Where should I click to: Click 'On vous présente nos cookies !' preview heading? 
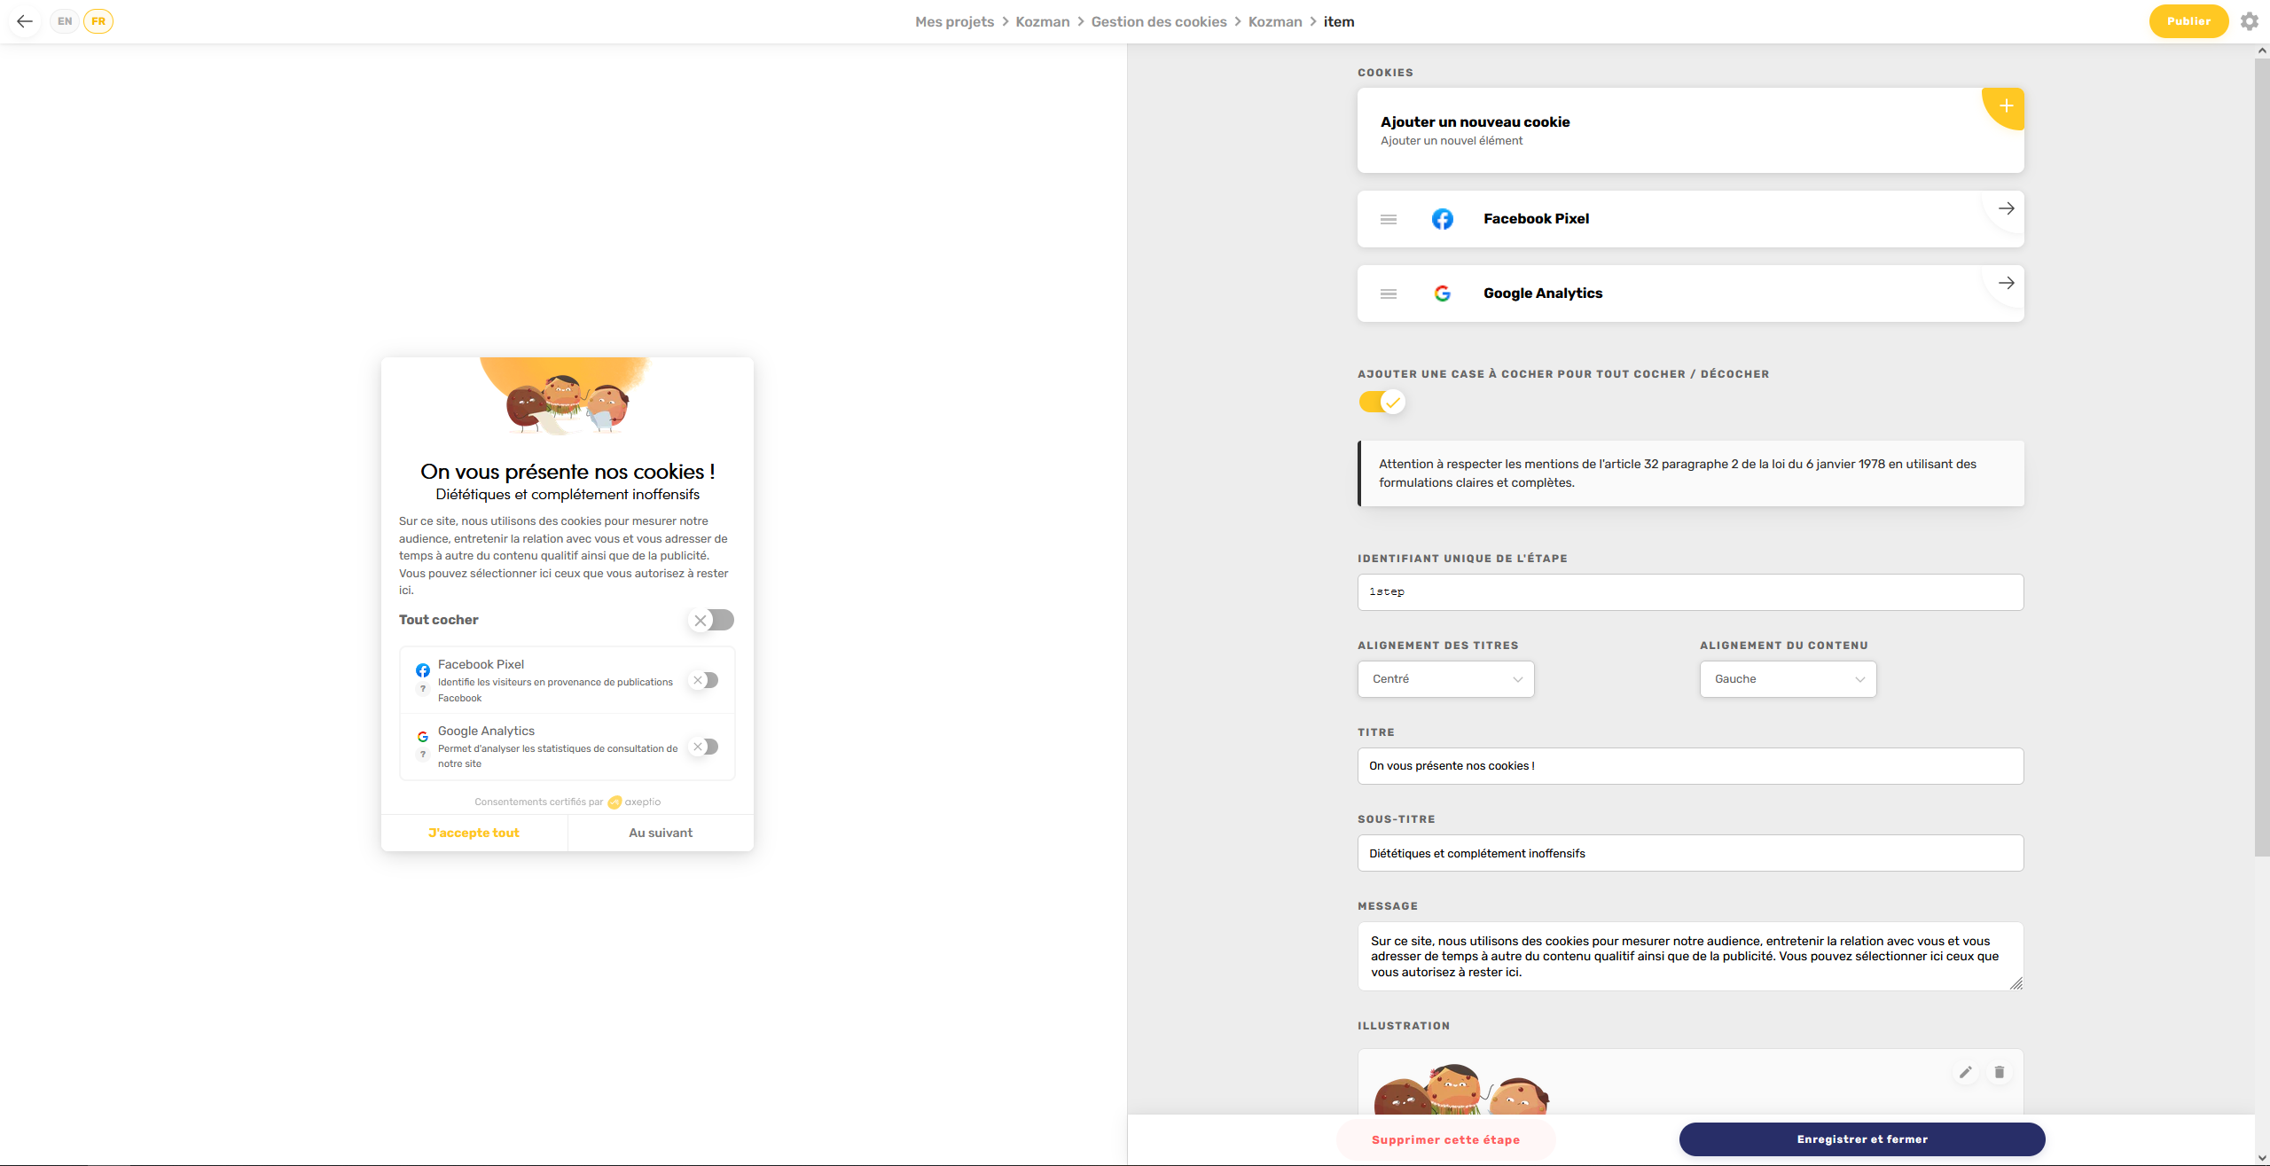(x=567, y=472)
